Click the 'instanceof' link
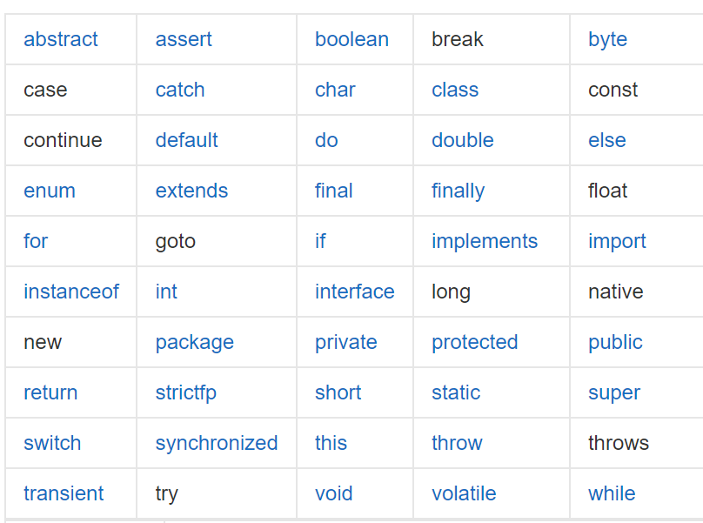Viewport: 703px width, 523px height. click(71, 292)
